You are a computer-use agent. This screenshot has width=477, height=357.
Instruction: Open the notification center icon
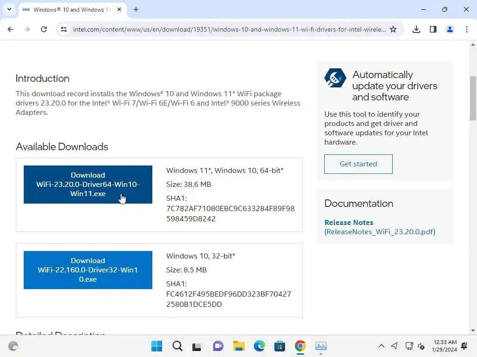(464, 346)
